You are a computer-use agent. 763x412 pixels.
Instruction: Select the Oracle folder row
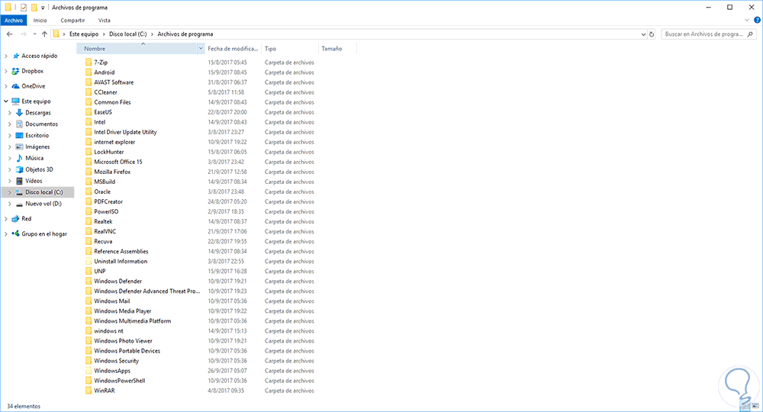[199, 192]
